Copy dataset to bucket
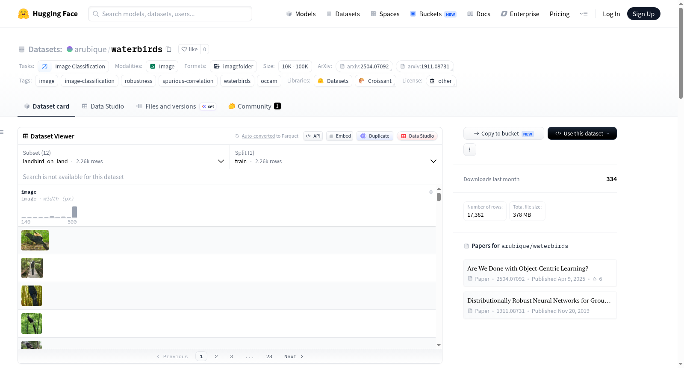 pyautogui.click(x=504, y=133)
